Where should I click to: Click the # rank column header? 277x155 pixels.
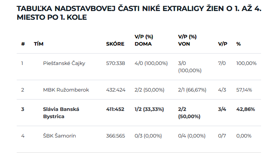point(23,44)
